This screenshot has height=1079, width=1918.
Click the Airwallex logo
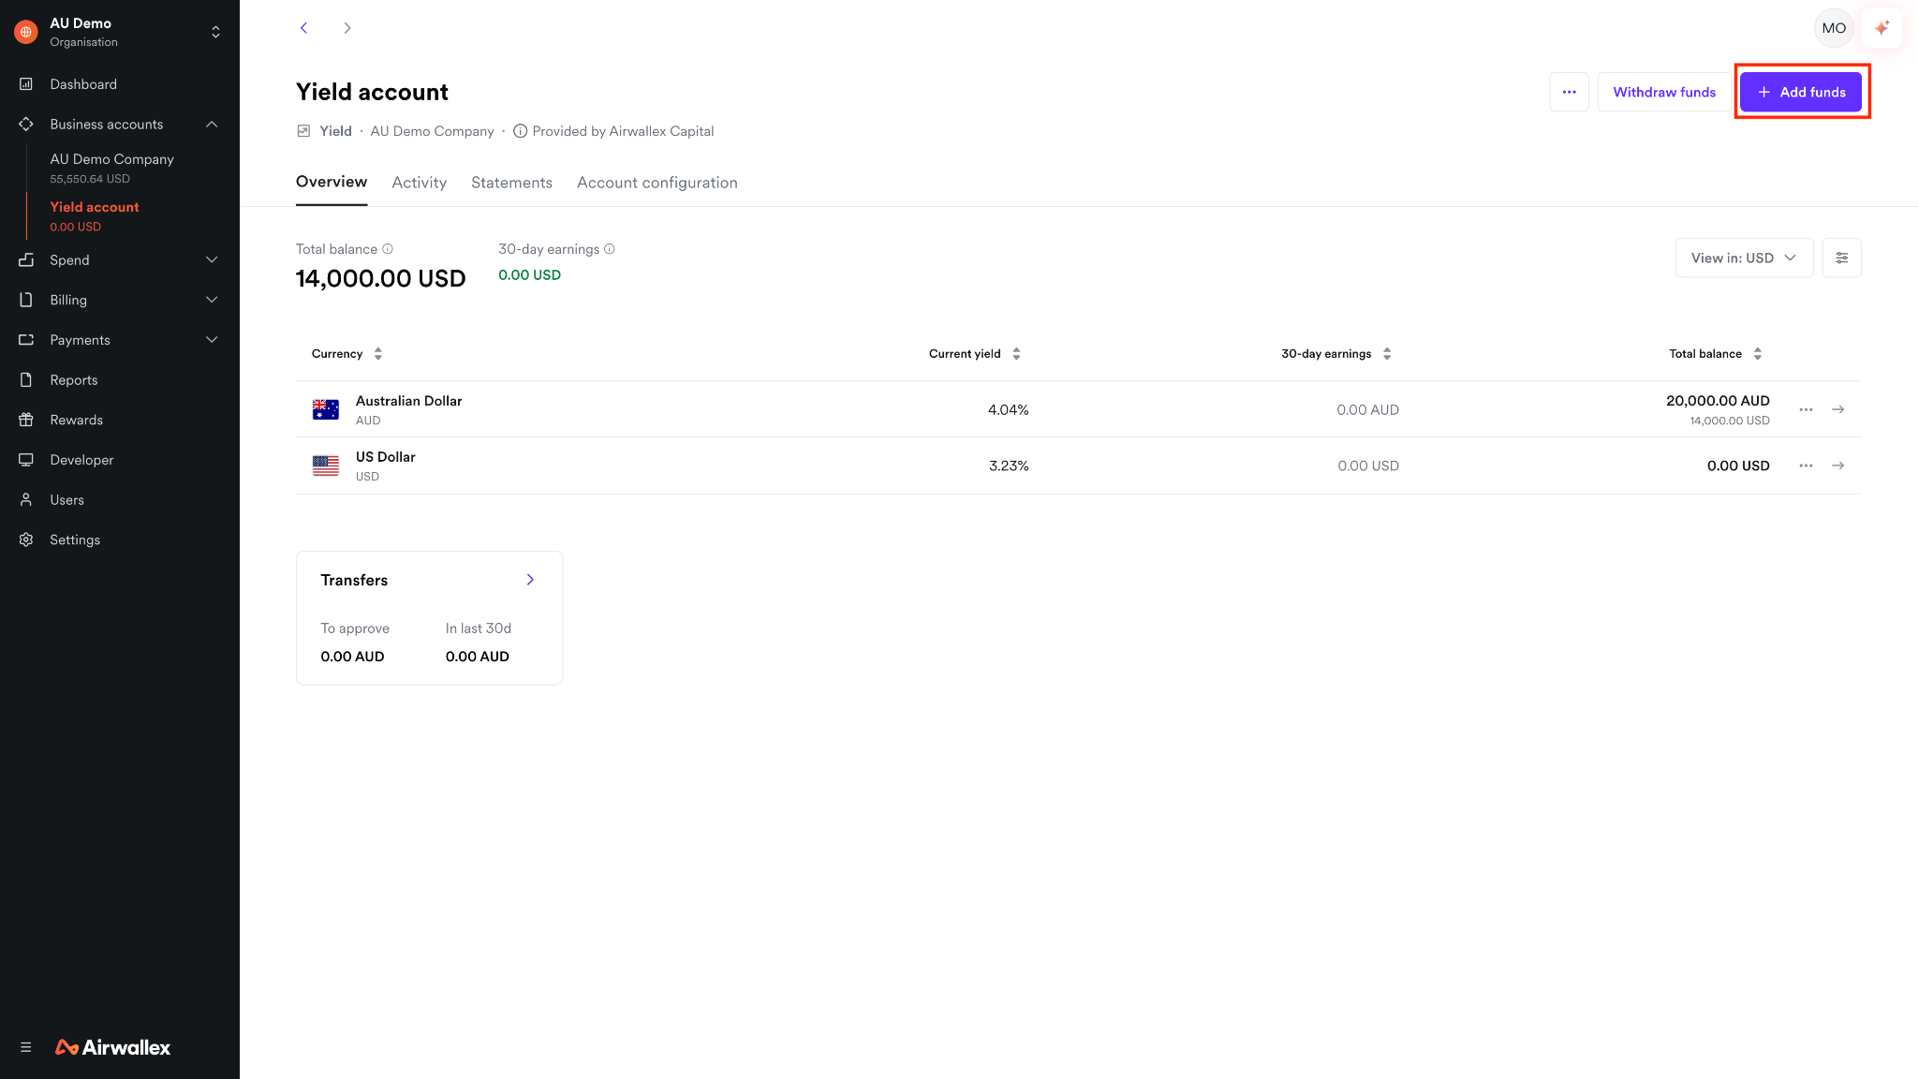[x=113, y=1047]
